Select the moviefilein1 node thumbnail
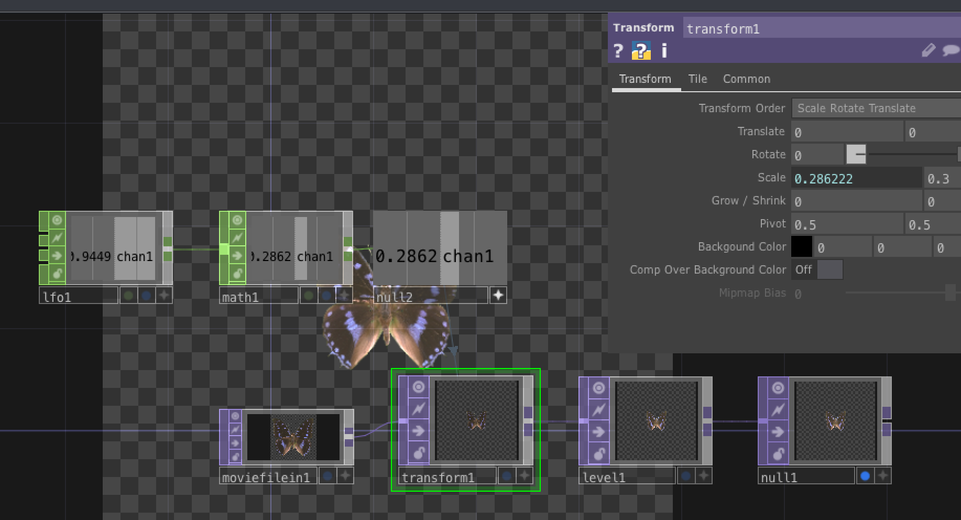 coord(293,437)
